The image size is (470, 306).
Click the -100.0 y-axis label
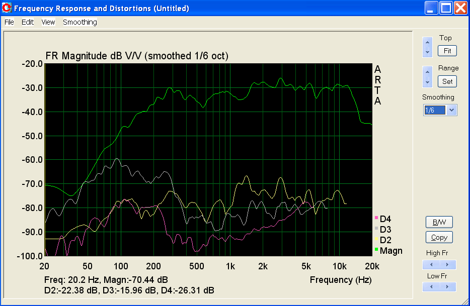click(30, 256)
